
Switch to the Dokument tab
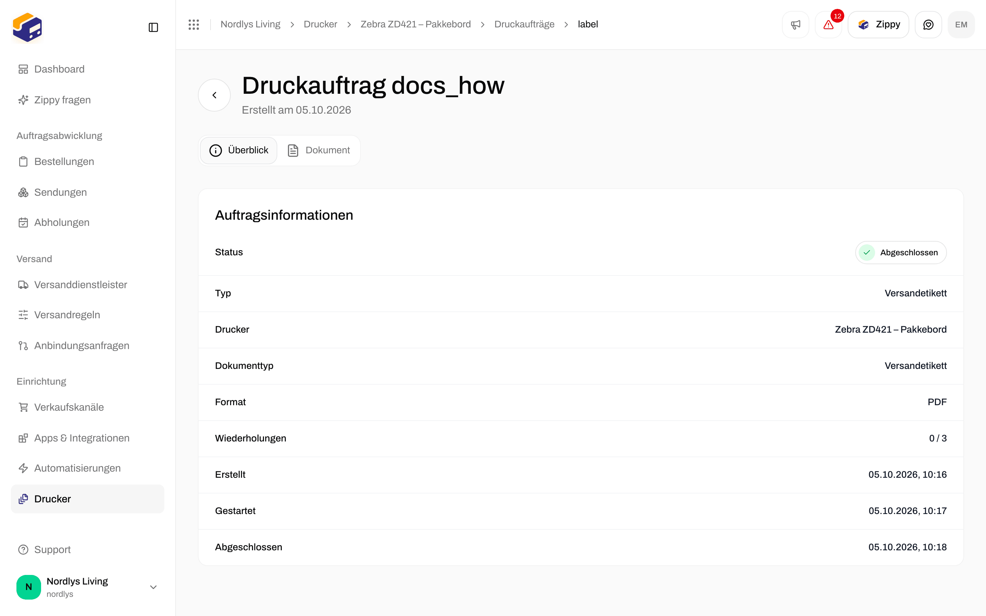click(319, 150)
